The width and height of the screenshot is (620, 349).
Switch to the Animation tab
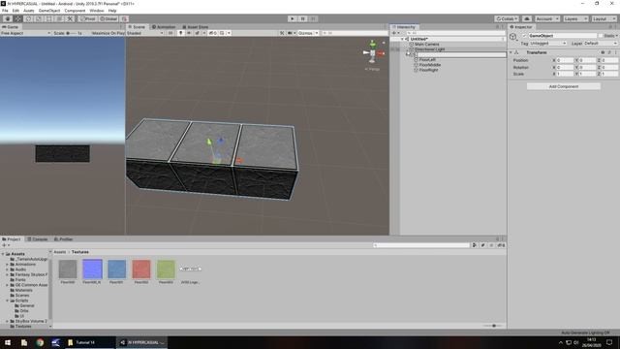pos(164,27)
